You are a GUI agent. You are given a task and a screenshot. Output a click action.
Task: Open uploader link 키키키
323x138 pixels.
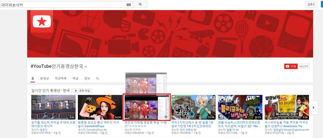click(136, 130)
